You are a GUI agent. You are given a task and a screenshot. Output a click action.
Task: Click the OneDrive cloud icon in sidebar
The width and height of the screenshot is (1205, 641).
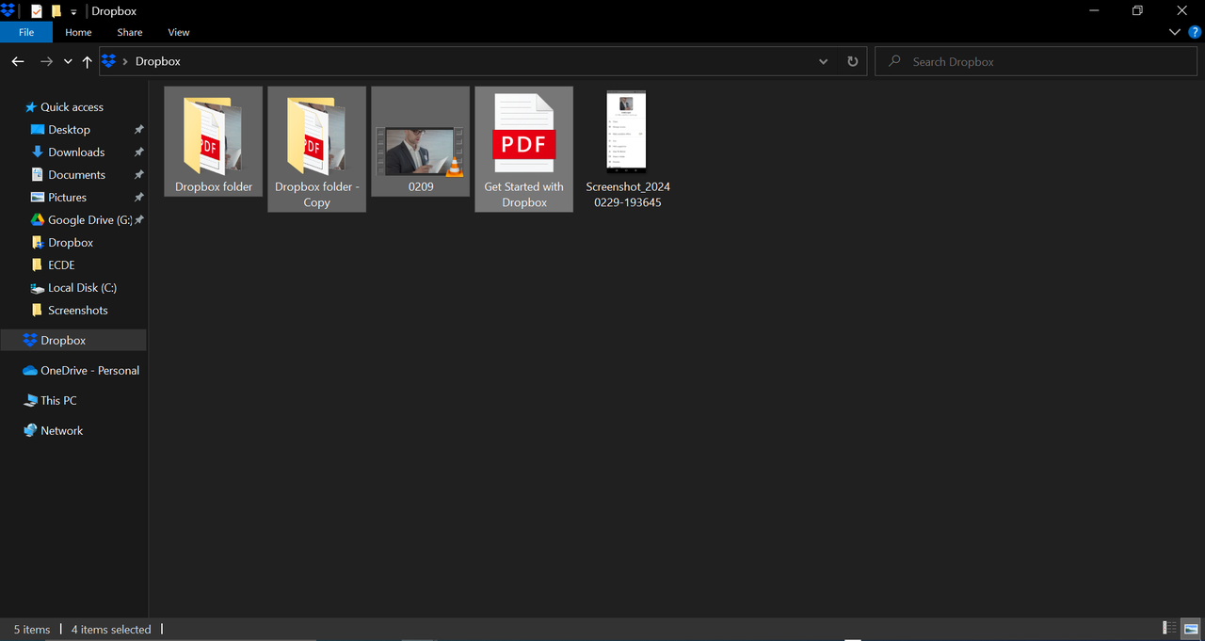click(x=30, y=371)
